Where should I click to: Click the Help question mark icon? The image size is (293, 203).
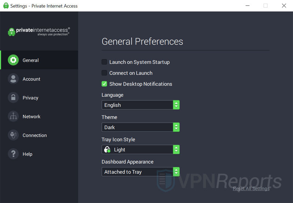tap(13, 154)
